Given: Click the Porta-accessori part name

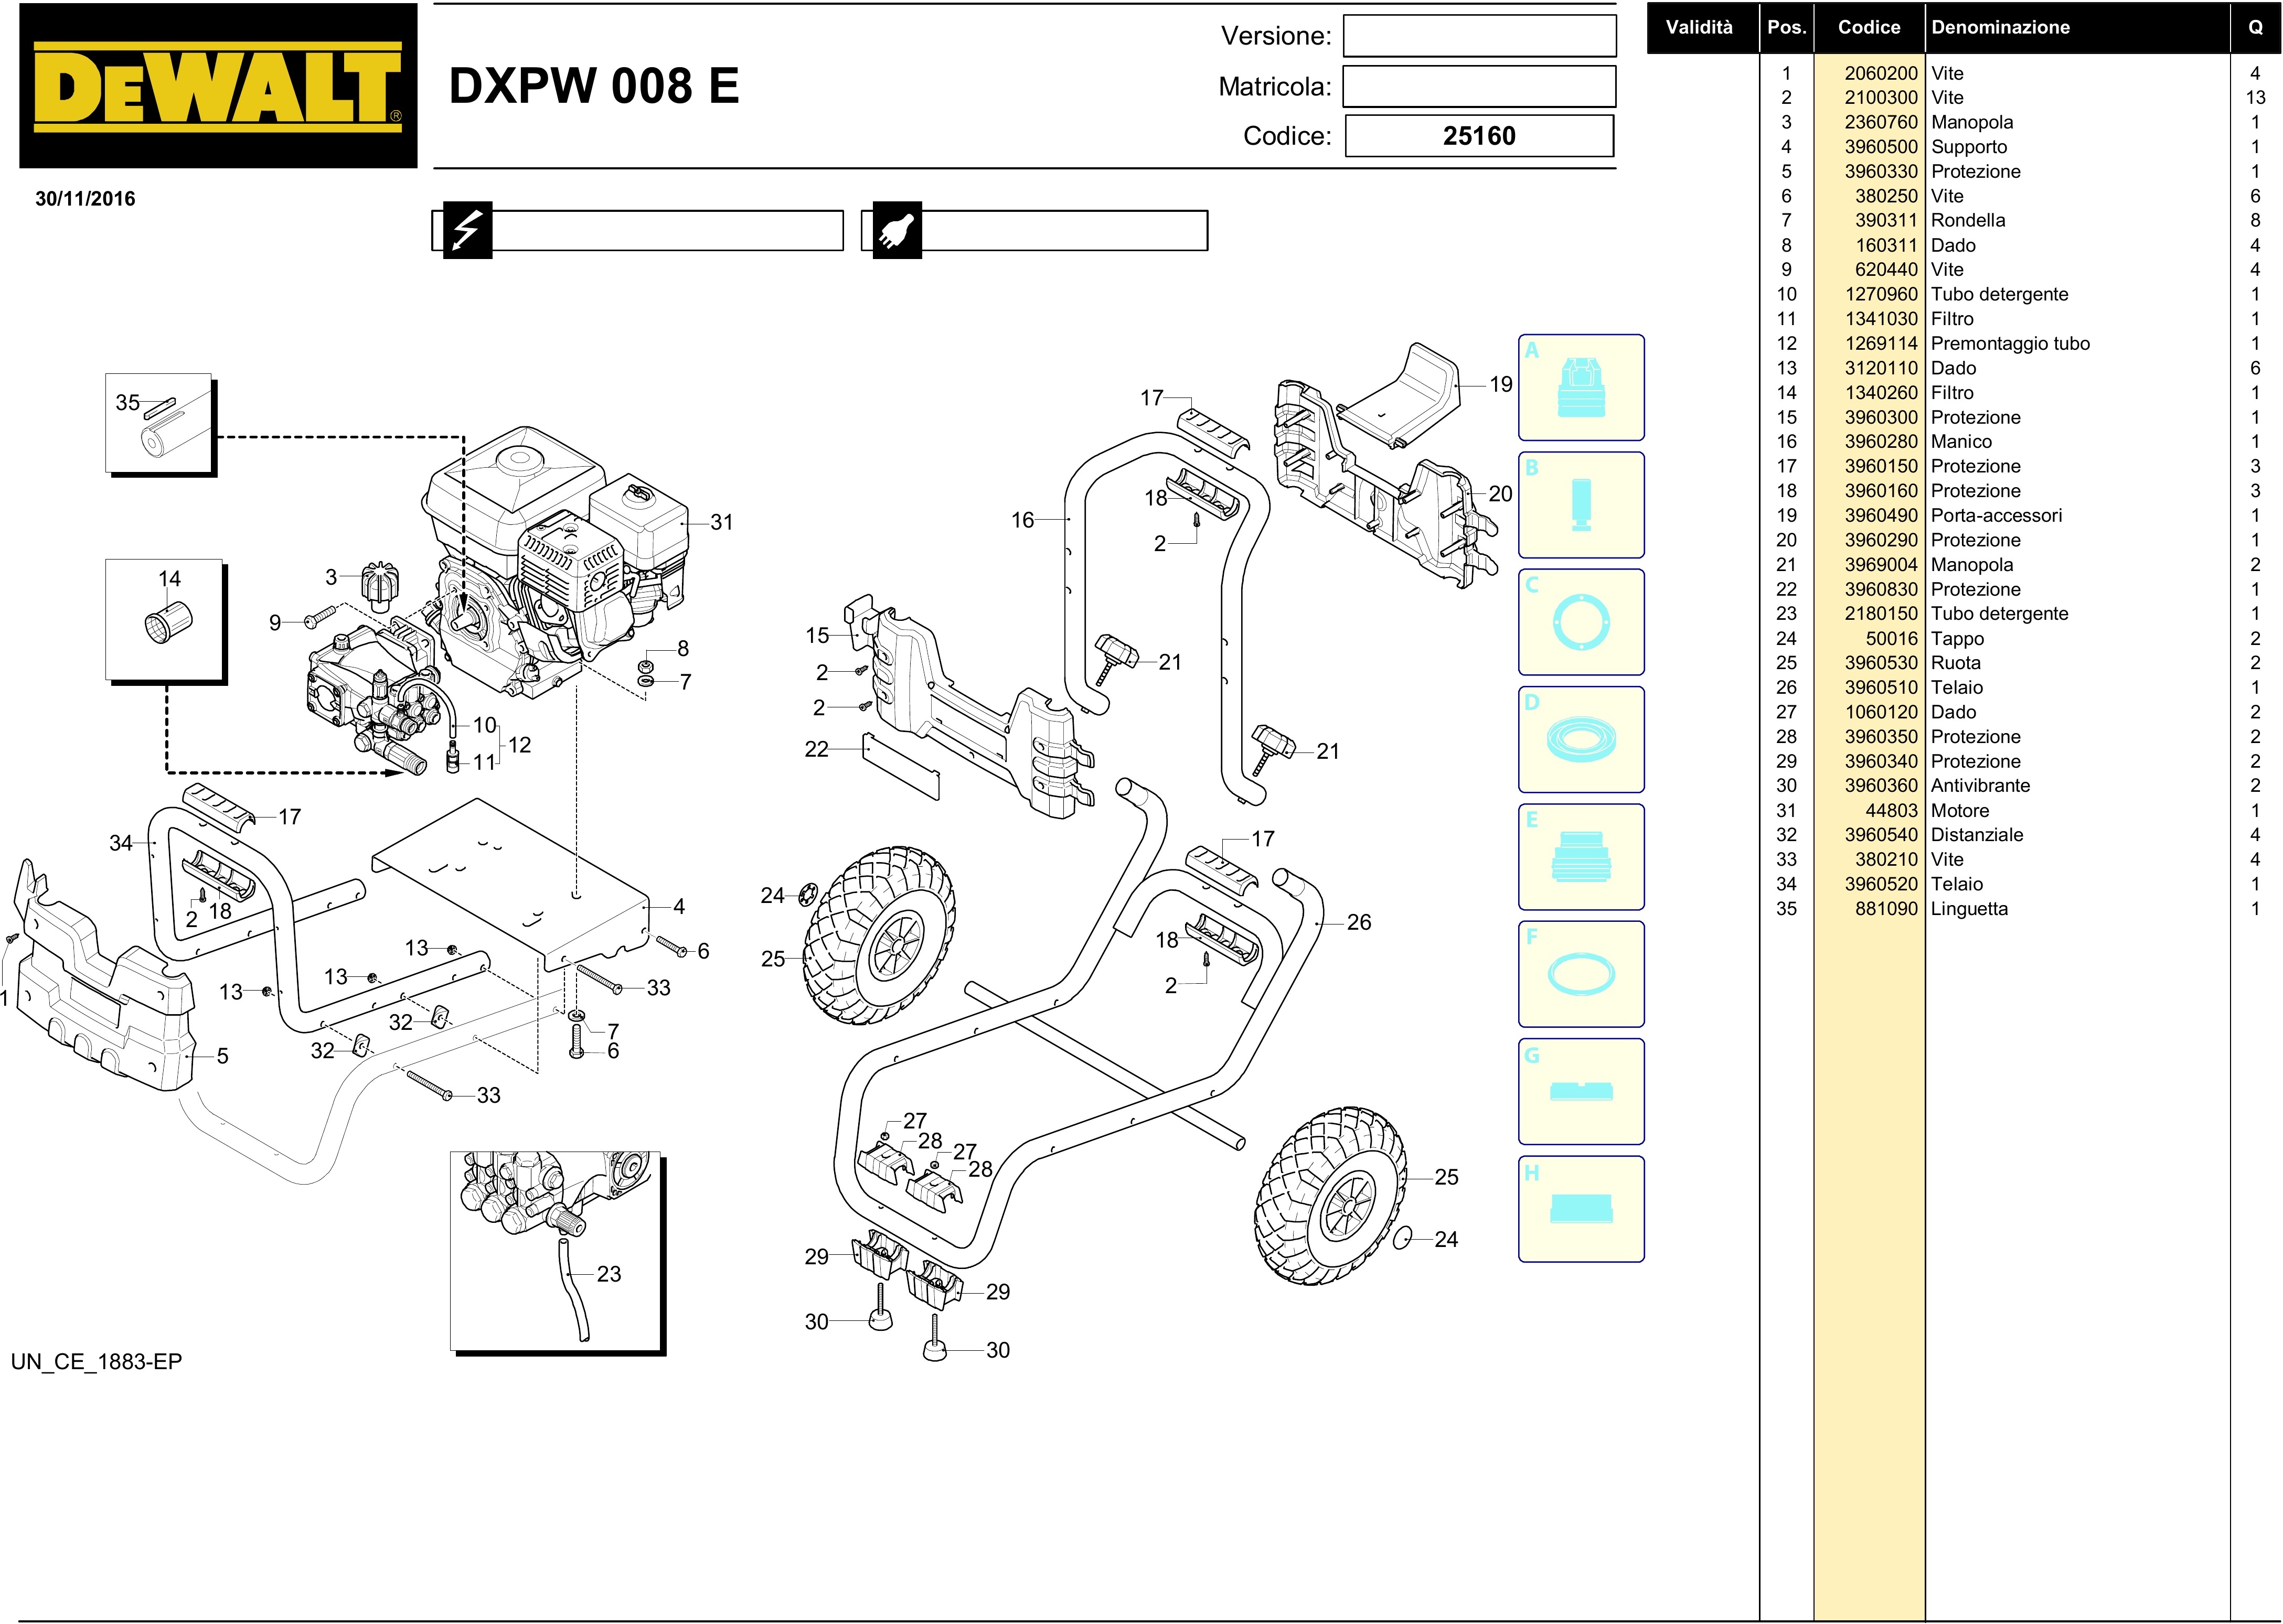Looking at the screenshot, I should [x=1996, y=515].
